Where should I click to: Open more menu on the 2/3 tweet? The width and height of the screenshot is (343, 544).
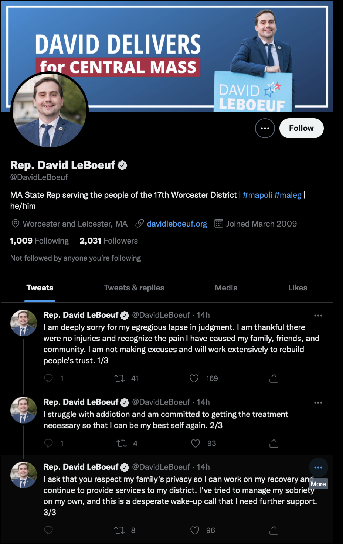coord(318,402)
